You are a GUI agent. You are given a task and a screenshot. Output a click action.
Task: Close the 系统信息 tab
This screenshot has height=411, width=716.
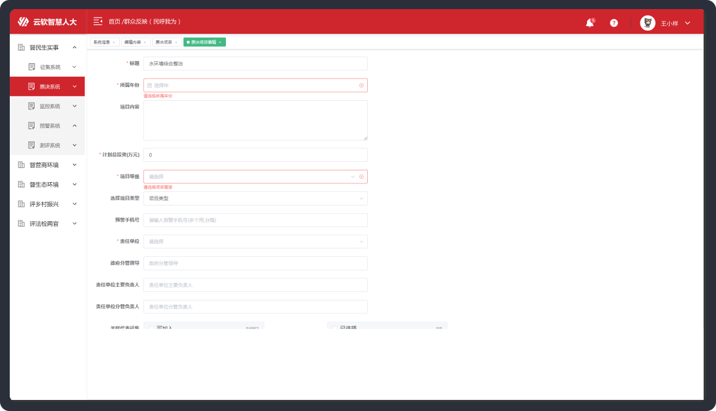click(x=114, y=42)
